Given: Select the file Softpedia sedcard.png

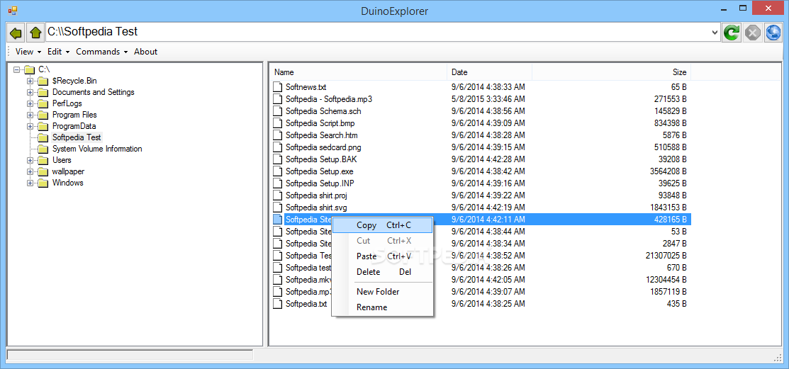Looking at the screenshot, I should point(323,147).
